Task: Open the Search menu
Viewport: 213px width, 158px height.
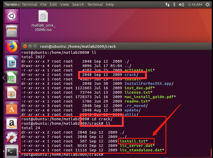Action: [x=78, y=4]
